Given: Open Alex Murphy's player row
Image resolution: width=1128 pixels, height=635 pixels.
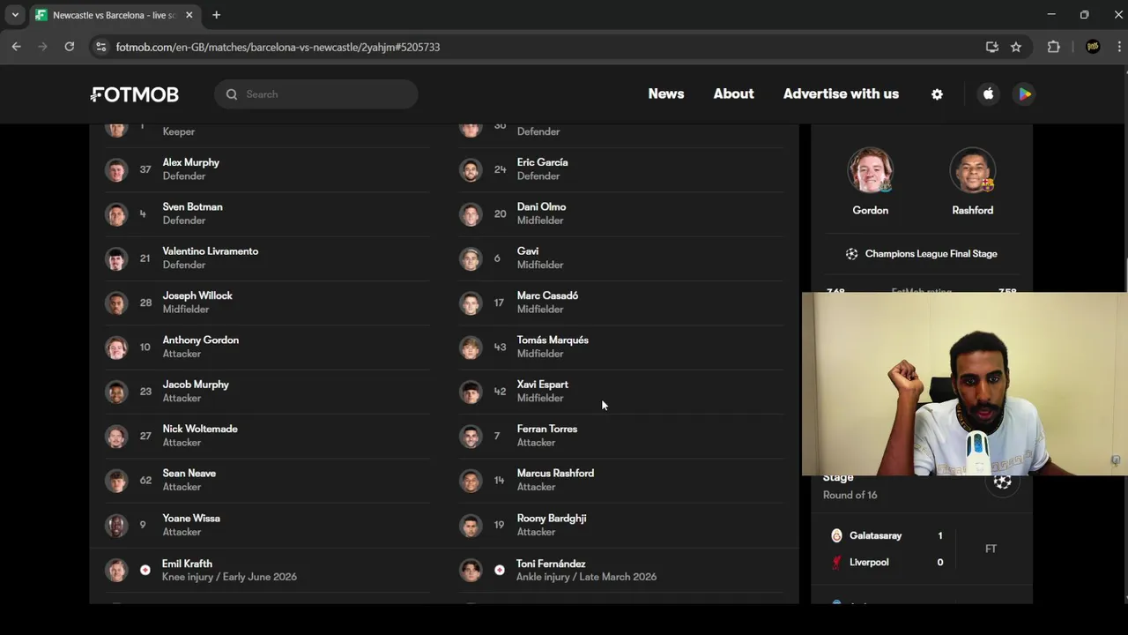Looking at the screenshot, I should pos(268,169).
